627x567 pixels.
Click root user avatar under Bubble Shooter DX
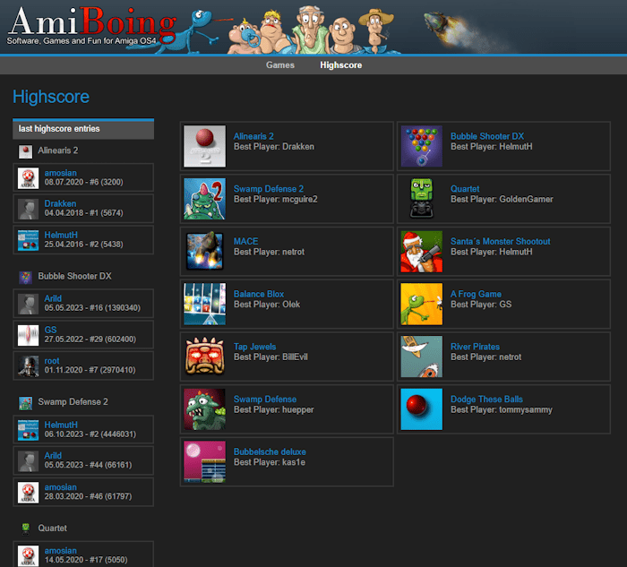[28, 365]
